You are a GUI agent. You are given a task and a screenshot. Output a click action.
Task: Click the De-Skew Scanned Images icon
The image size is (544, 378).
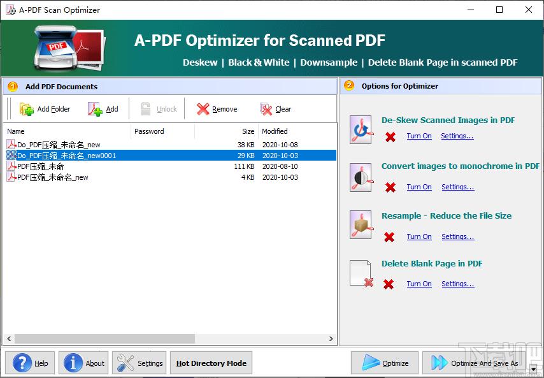pyautogui.click(x=361, y=130)
